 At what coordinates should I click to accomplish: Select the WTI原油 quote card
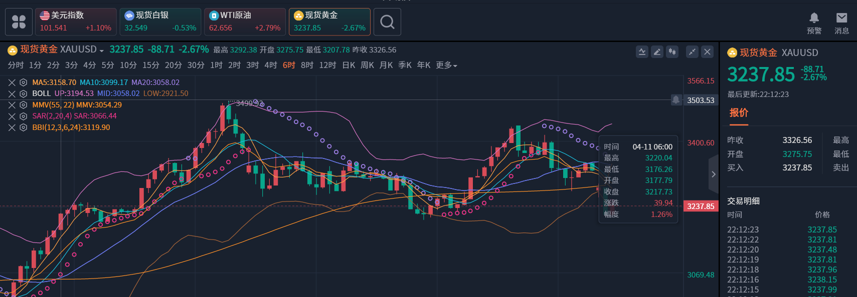tap(245, 21)
